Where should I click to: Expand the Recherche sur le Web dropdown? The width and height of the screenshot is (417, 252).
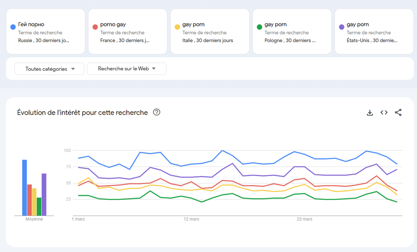pyautogui.click(x=127, y=69)
